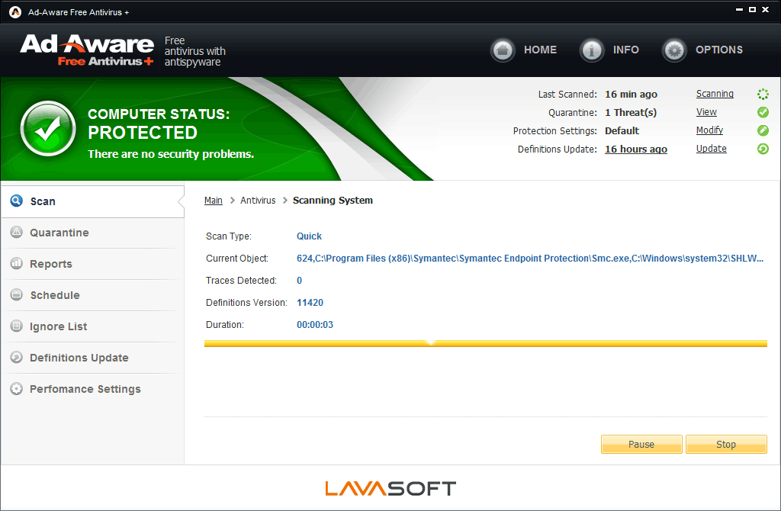Screen dimensions: 781x511
Task: Click the Main breadcrumb link
Action: coord(214,201)
